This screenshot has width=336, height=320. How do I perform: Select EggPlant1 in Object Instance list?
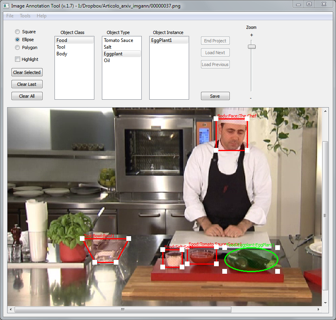(x=169, y=40)
